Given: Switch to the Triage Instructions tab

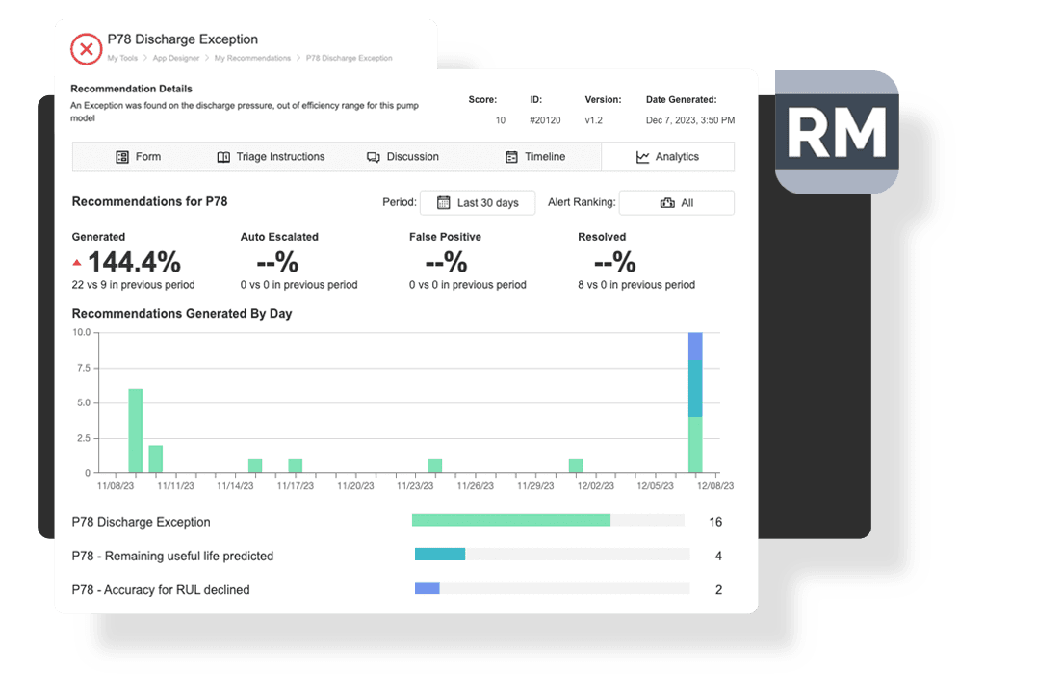Looking at the screenshot, I should coord(271,157).
